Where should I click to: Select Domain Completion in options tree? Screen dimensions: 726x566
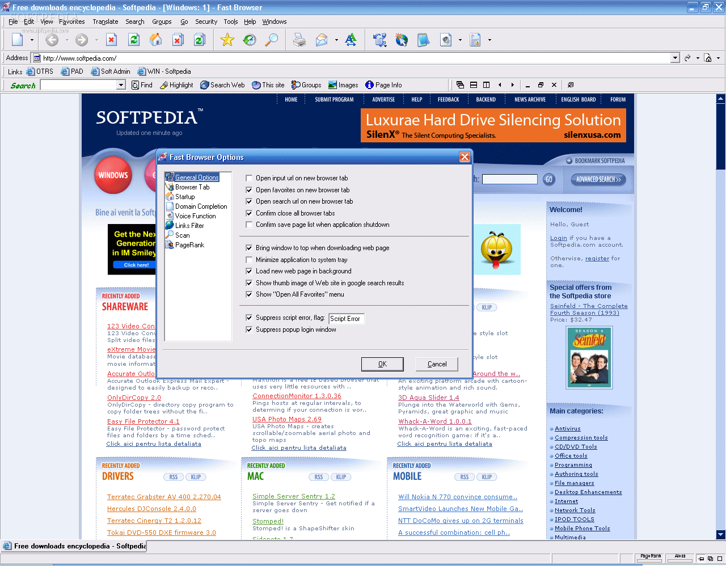(x=201, y=206)
